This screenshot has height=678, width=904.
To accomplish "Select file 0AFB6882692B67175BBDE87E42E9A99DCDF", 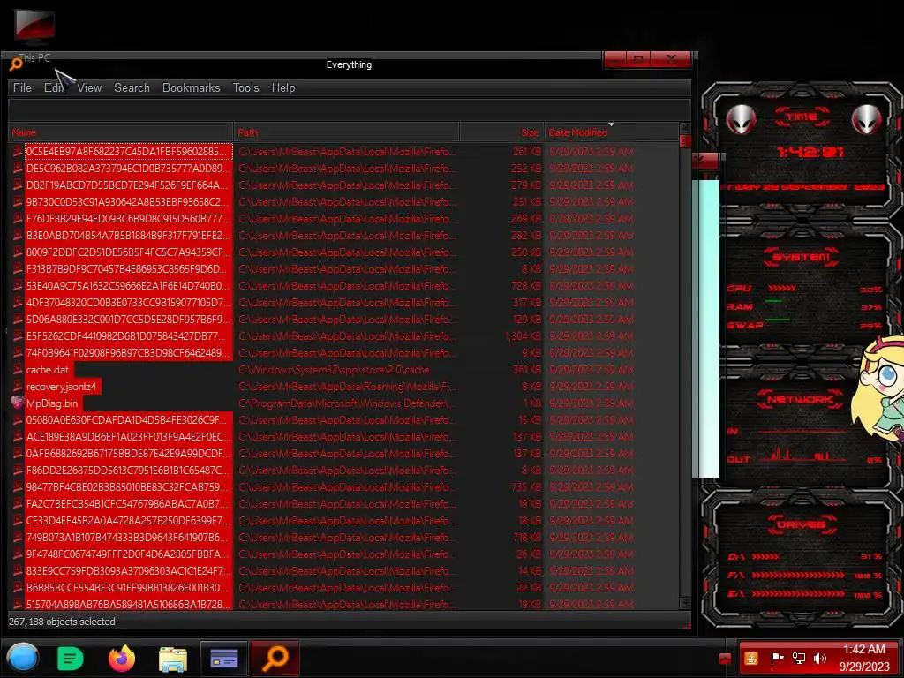I will point(128,453).
